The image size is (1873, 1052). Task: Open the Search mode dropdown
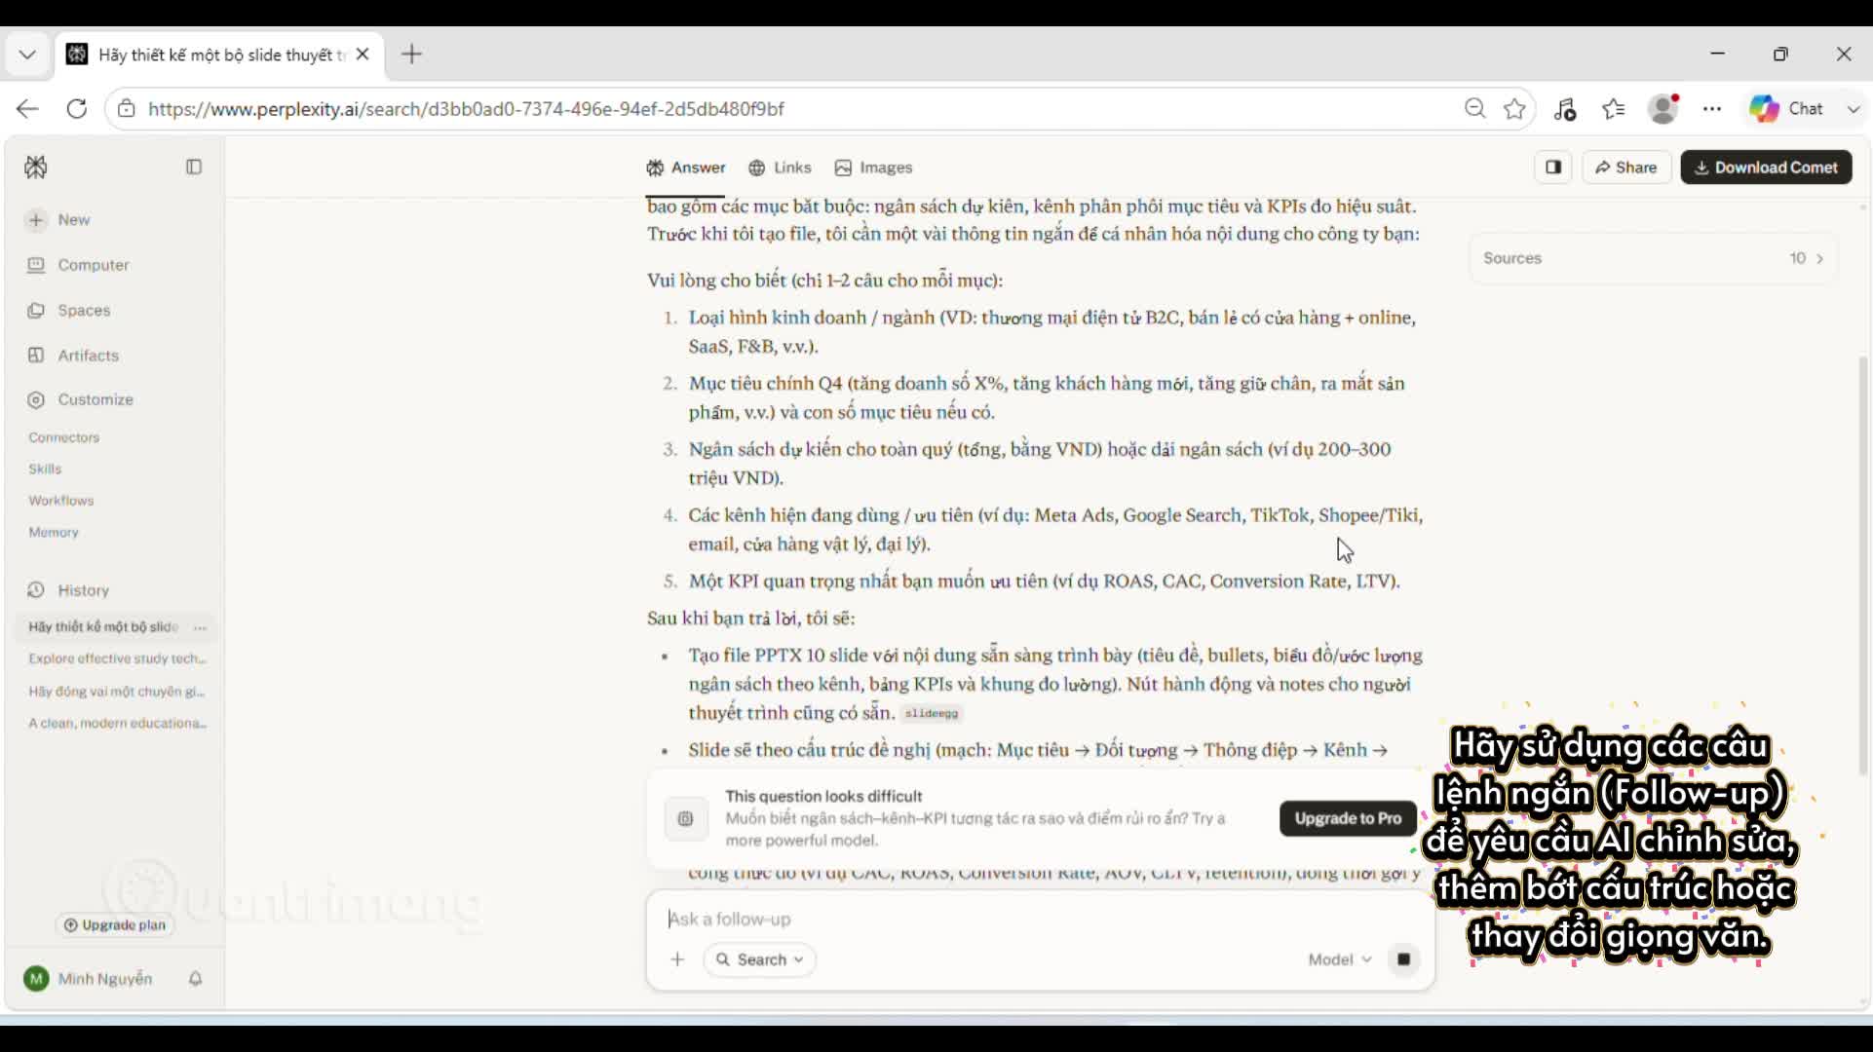tap(760, 960)
